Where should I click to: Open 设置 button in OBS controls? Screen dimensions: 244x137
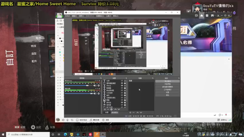(167, 93)
